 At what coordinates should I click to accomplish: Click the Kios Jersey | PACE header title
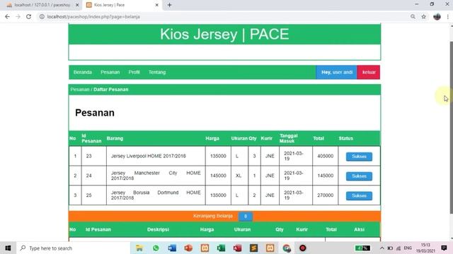(x=224, y=35)
